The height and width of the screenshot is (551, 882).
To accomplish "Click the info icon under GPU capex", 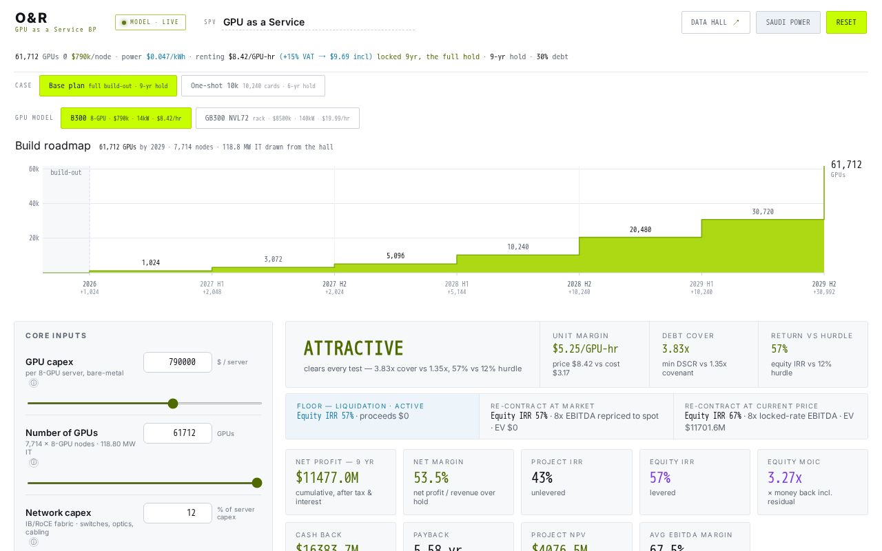I will (x=34, y=383).
